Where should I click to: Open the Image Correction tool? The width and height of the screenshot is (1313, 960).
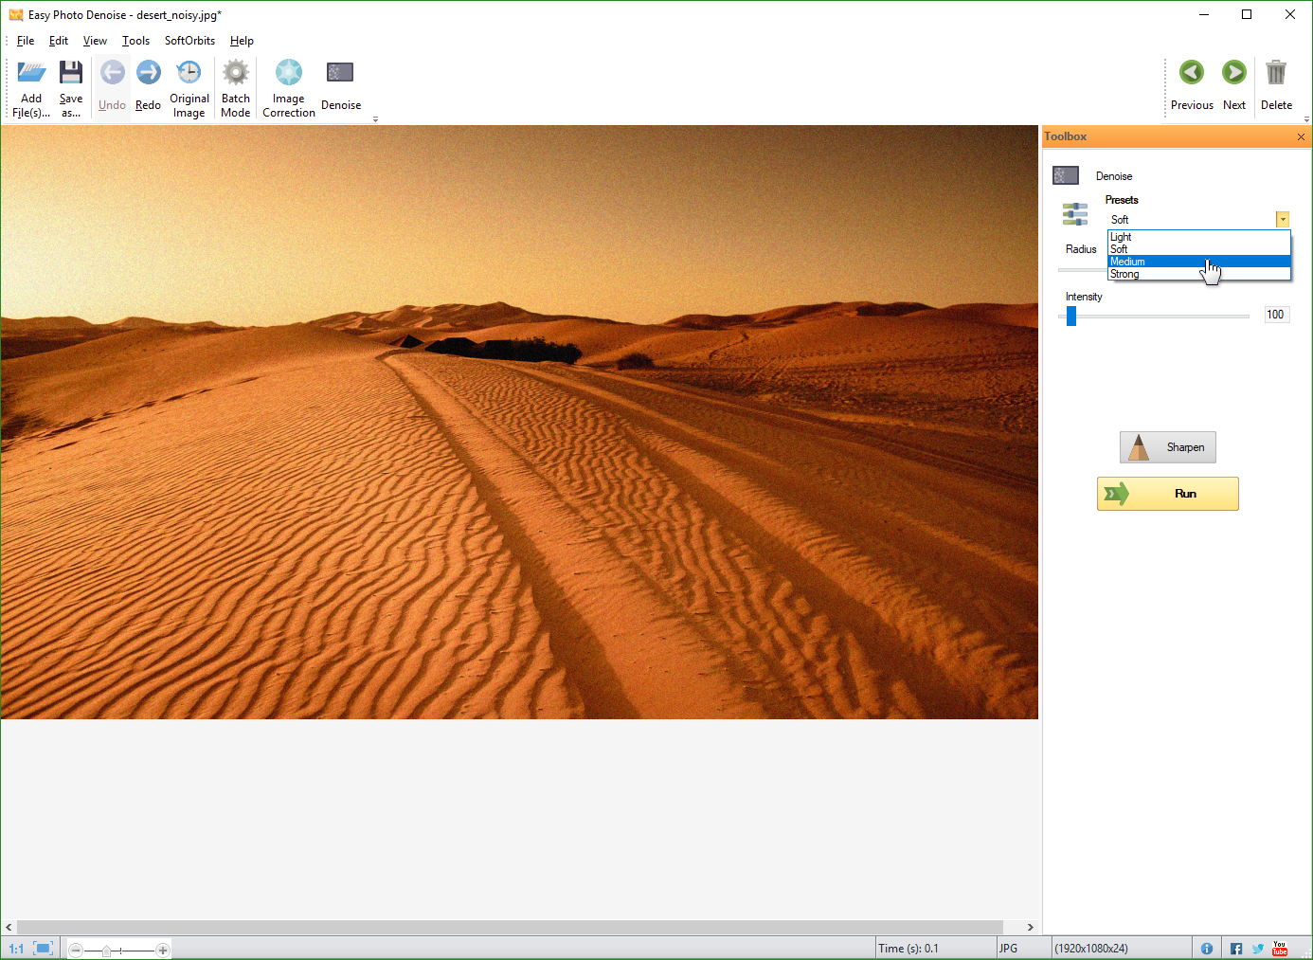(x=289, y=88)
